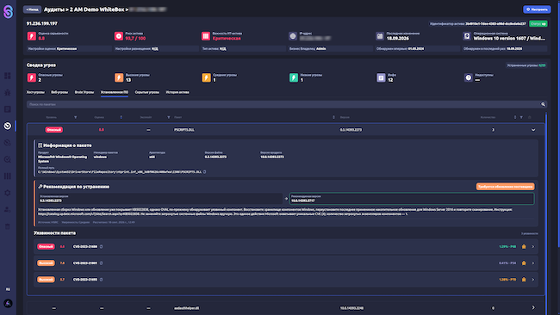560x315 pixels.
Task: Open the count column filter funnel
Action: pos(521,117)
